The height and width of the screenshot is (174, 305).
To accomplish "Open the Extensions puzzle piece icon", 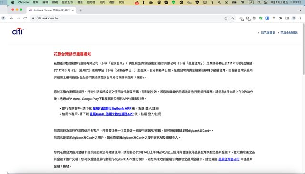I will (x=281, y=18).
